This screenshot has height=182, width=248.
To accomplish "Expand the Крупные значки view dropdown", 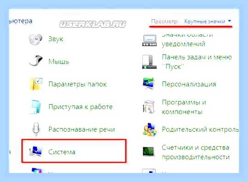I will (208, 21).
